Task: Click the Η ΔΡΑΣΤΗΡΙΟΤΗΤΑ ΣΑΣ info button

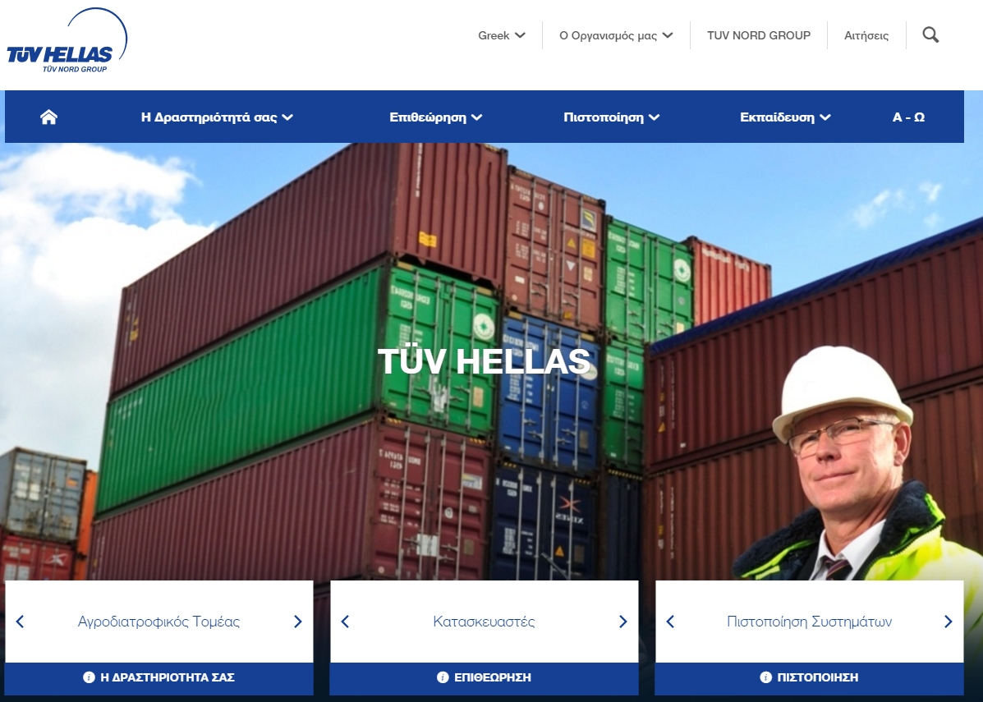Action: tap(159, 677)
